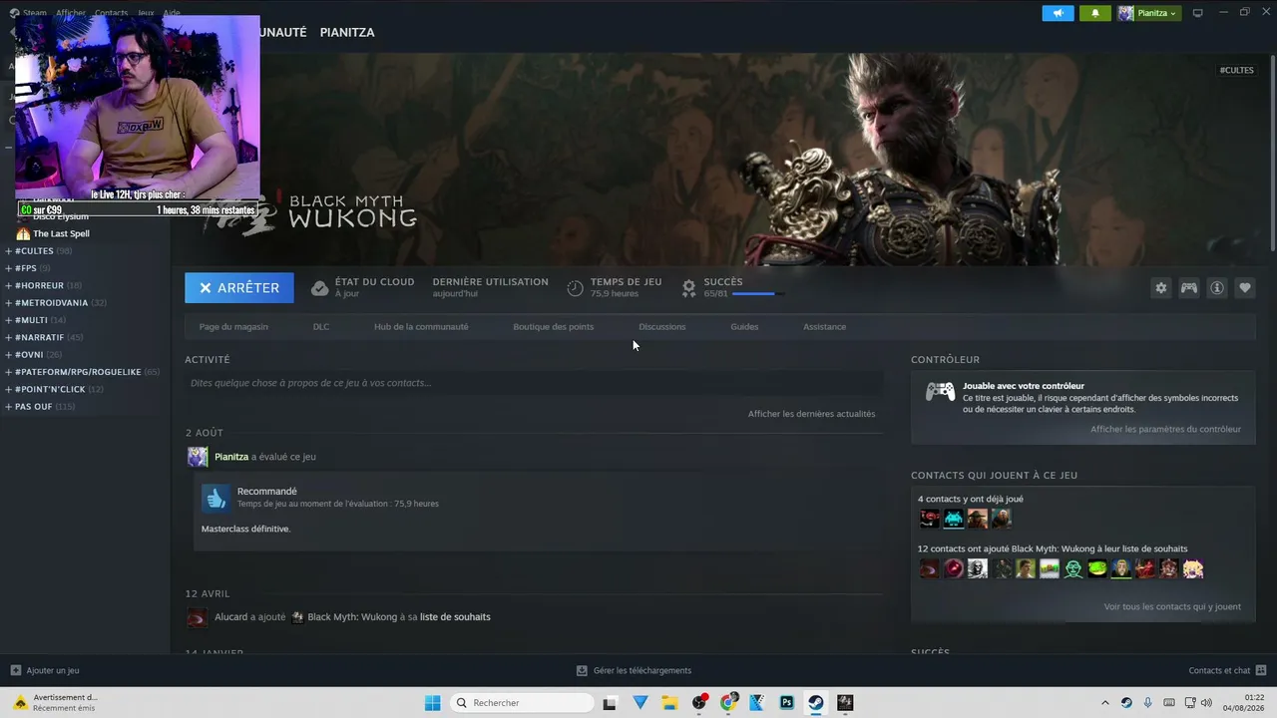Open the liste de souhaits link
Screen dimensions: 1277x718
pos(455,617)
